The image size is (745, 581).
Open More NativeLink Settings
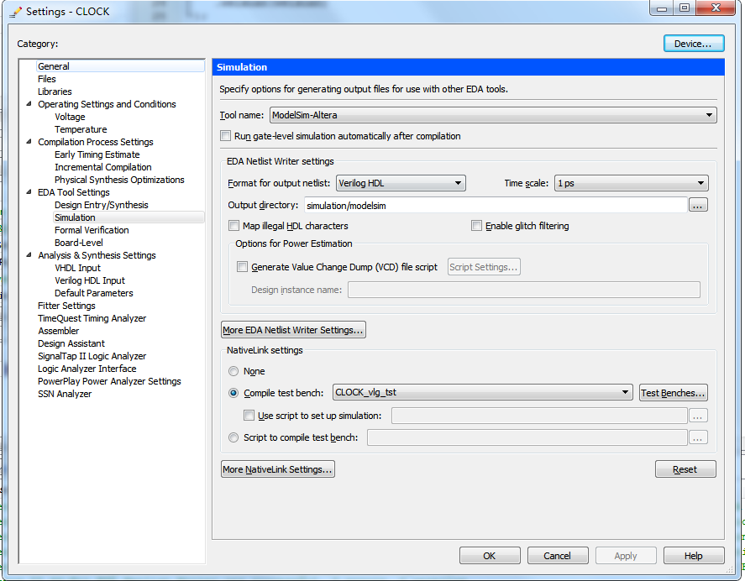click(x=277, y=469)
